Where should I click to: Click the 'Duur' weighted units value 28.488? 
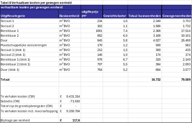186,40
